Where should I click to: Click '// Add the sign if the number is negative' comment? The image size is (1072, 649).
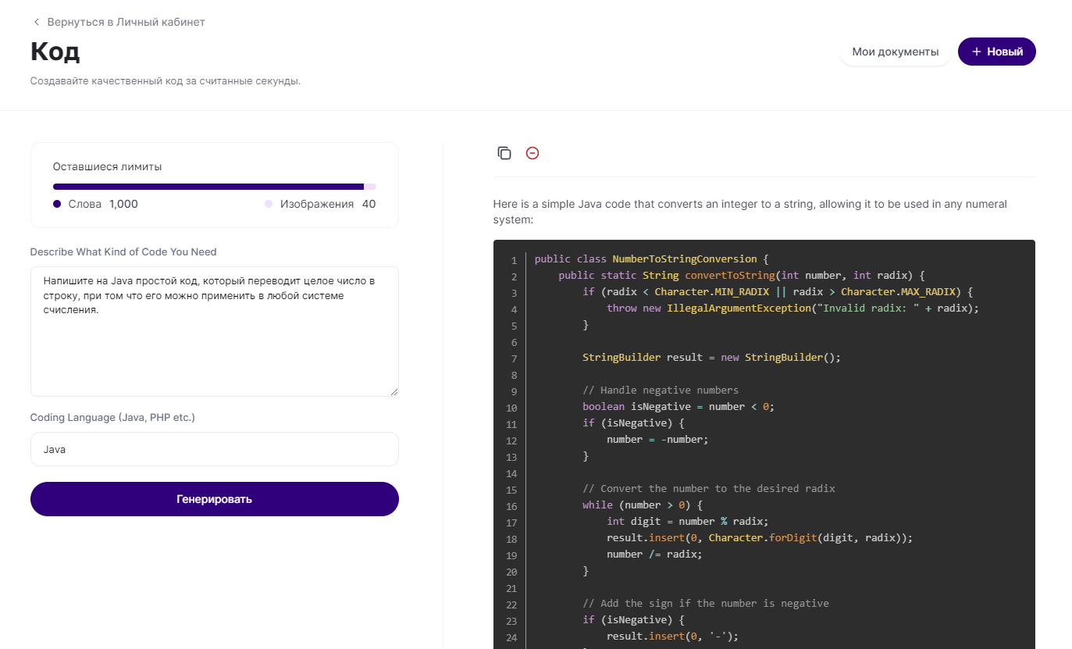[x=706, y=603]
